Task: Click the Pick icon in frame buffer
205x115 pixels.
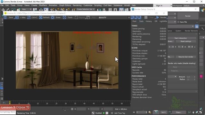Action: [88, 18]
